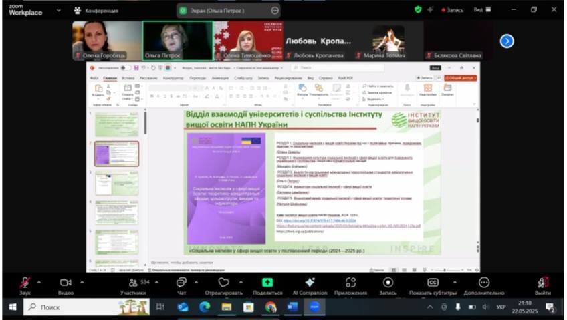567x320 pixels.
Task: Select Ольга Петрос video thumbnail
Action: (177, 40)
